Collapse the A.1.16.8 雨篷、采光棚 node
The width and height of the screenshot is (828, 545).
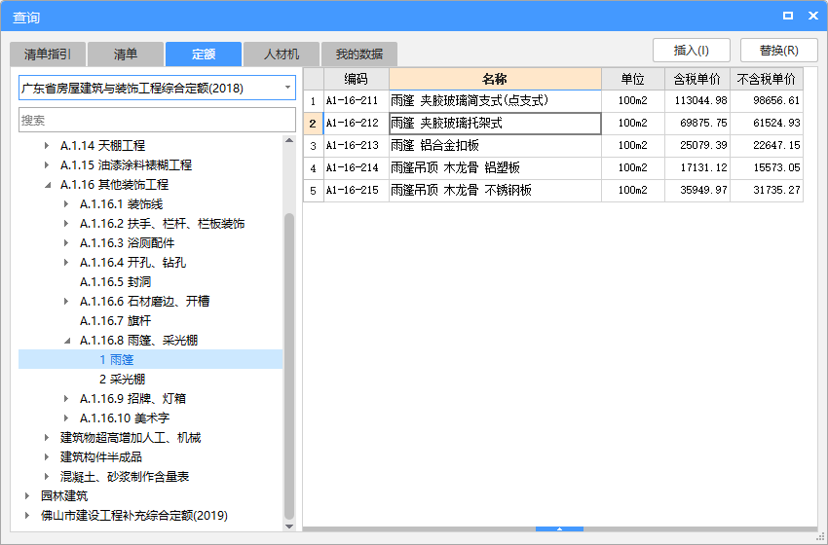[66, 341]
